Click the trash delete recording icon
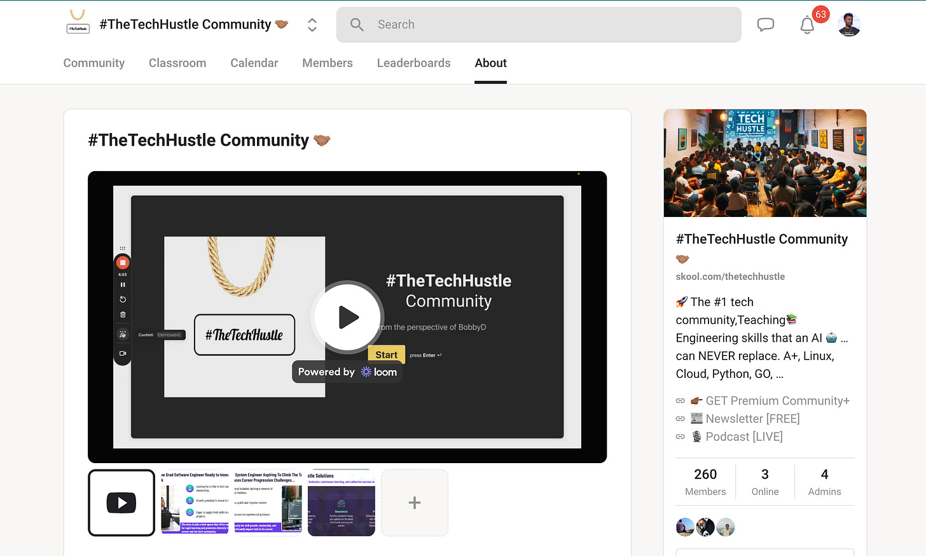The height and width of the screenshot is (556, 926). tap(123, 314)
